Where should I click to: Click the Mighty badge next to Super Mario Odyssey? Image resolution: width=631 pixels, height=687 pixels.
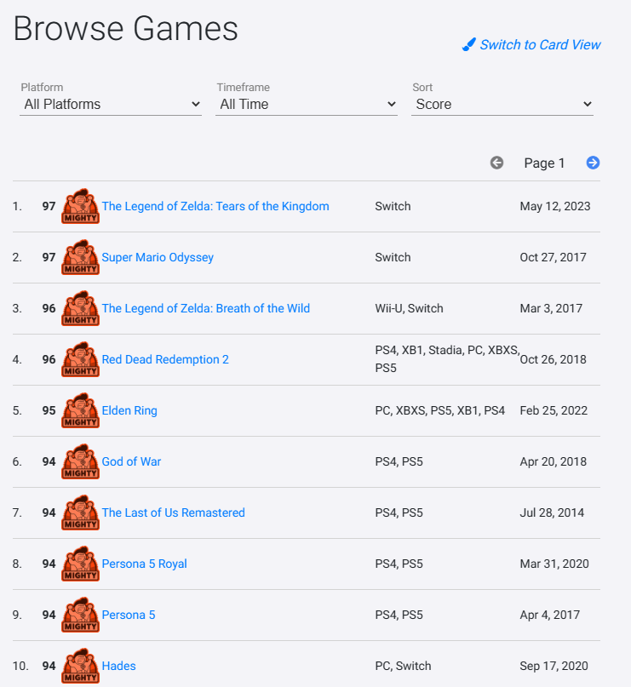(x=81, y=257)
